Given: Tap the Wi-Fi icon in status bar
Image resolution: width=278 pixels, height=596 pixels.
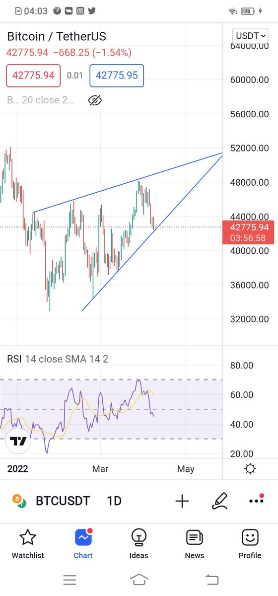Looking at the screenshot, I should 233,10.
